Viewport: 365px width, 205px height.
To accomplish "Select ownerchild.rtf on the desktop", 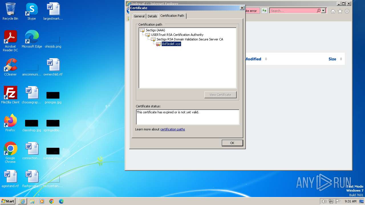I will coord(53,67).
